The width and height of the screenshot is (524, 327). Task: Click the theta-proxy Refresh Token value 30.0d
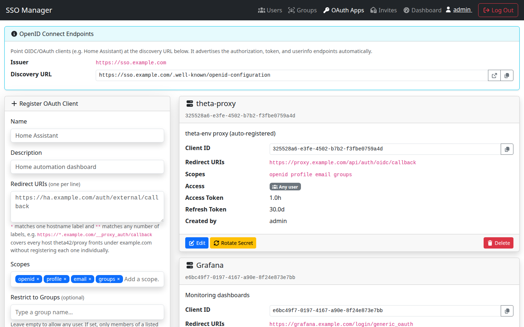click(277, 209)
